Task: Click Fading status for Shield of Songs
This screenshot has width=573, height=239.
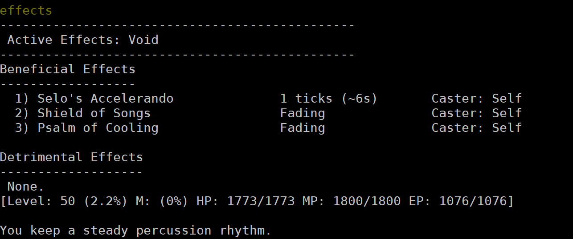Action: [303, 113]
